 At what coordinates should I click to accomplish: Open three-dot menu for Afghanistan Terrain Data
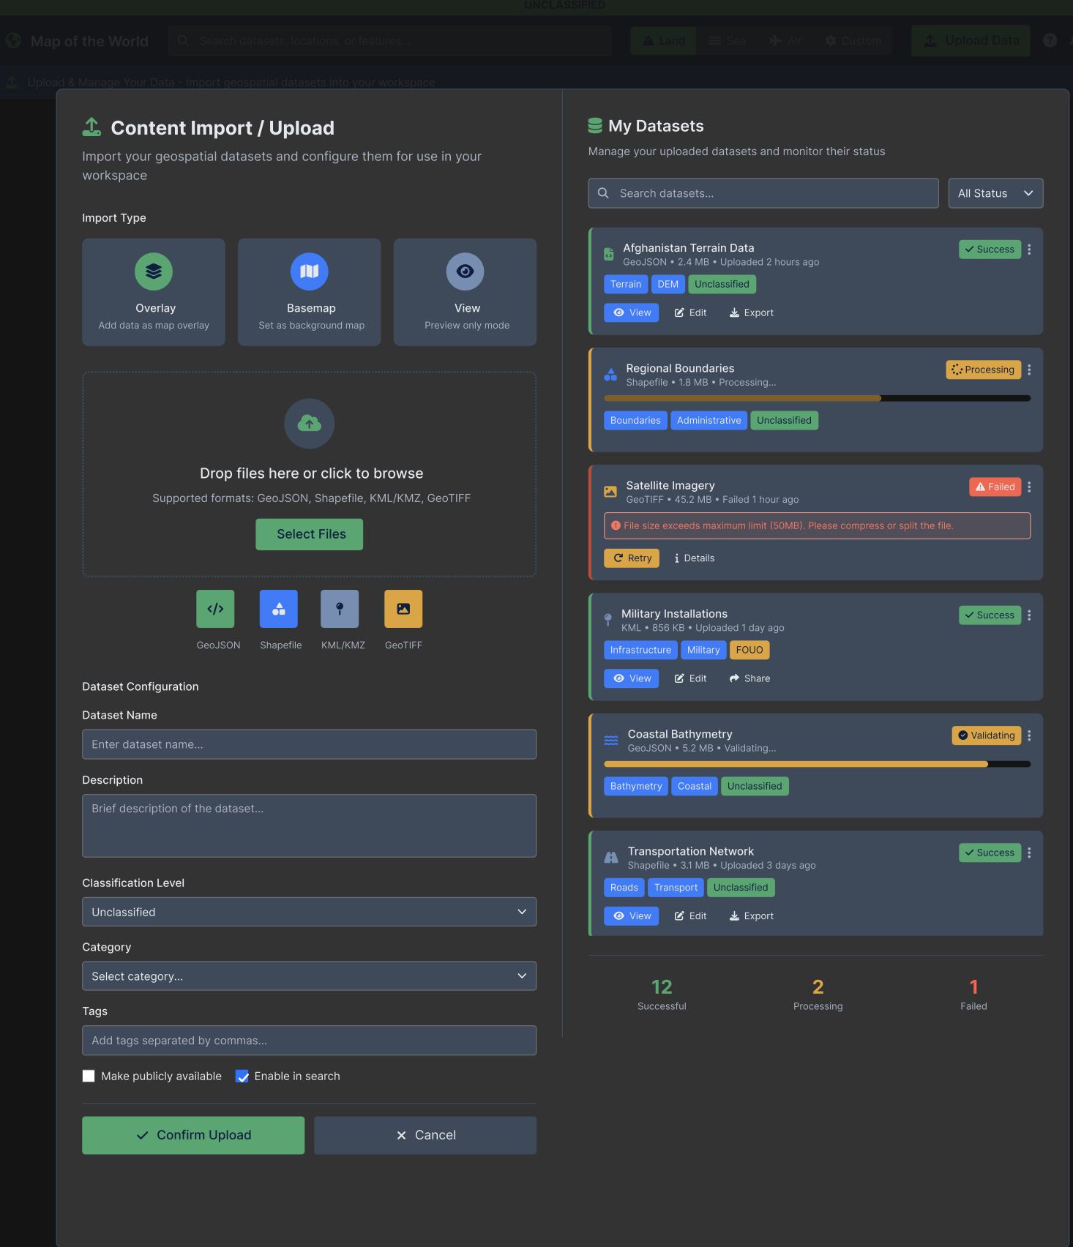tap(1029, 250)
